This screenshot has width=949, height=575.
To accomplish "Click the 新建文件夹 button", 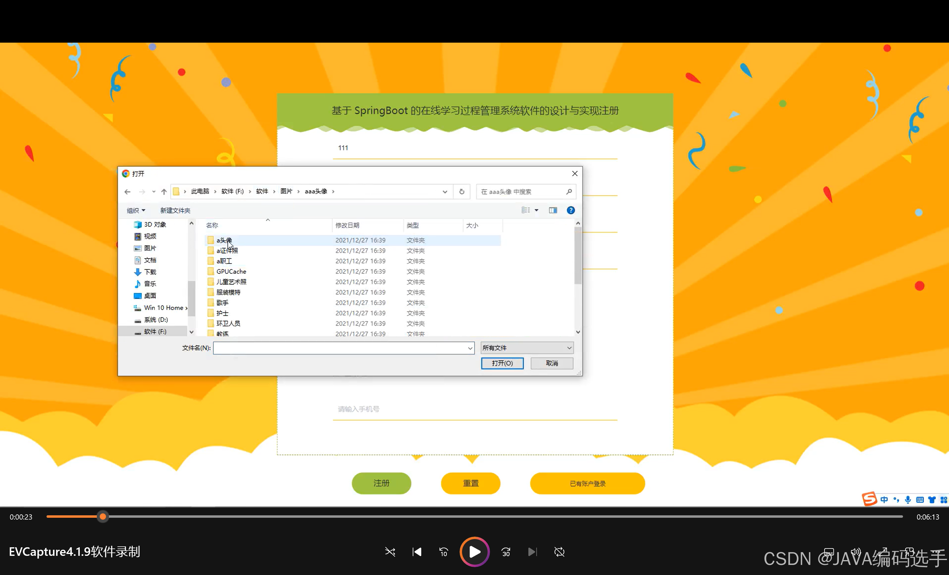I will coord(175,210).
